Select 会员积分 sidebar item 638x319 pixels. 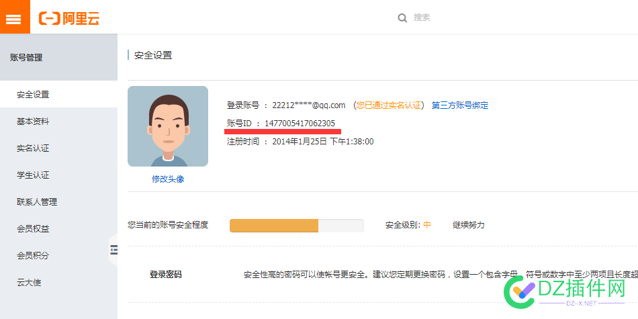(x=58, y=255)
